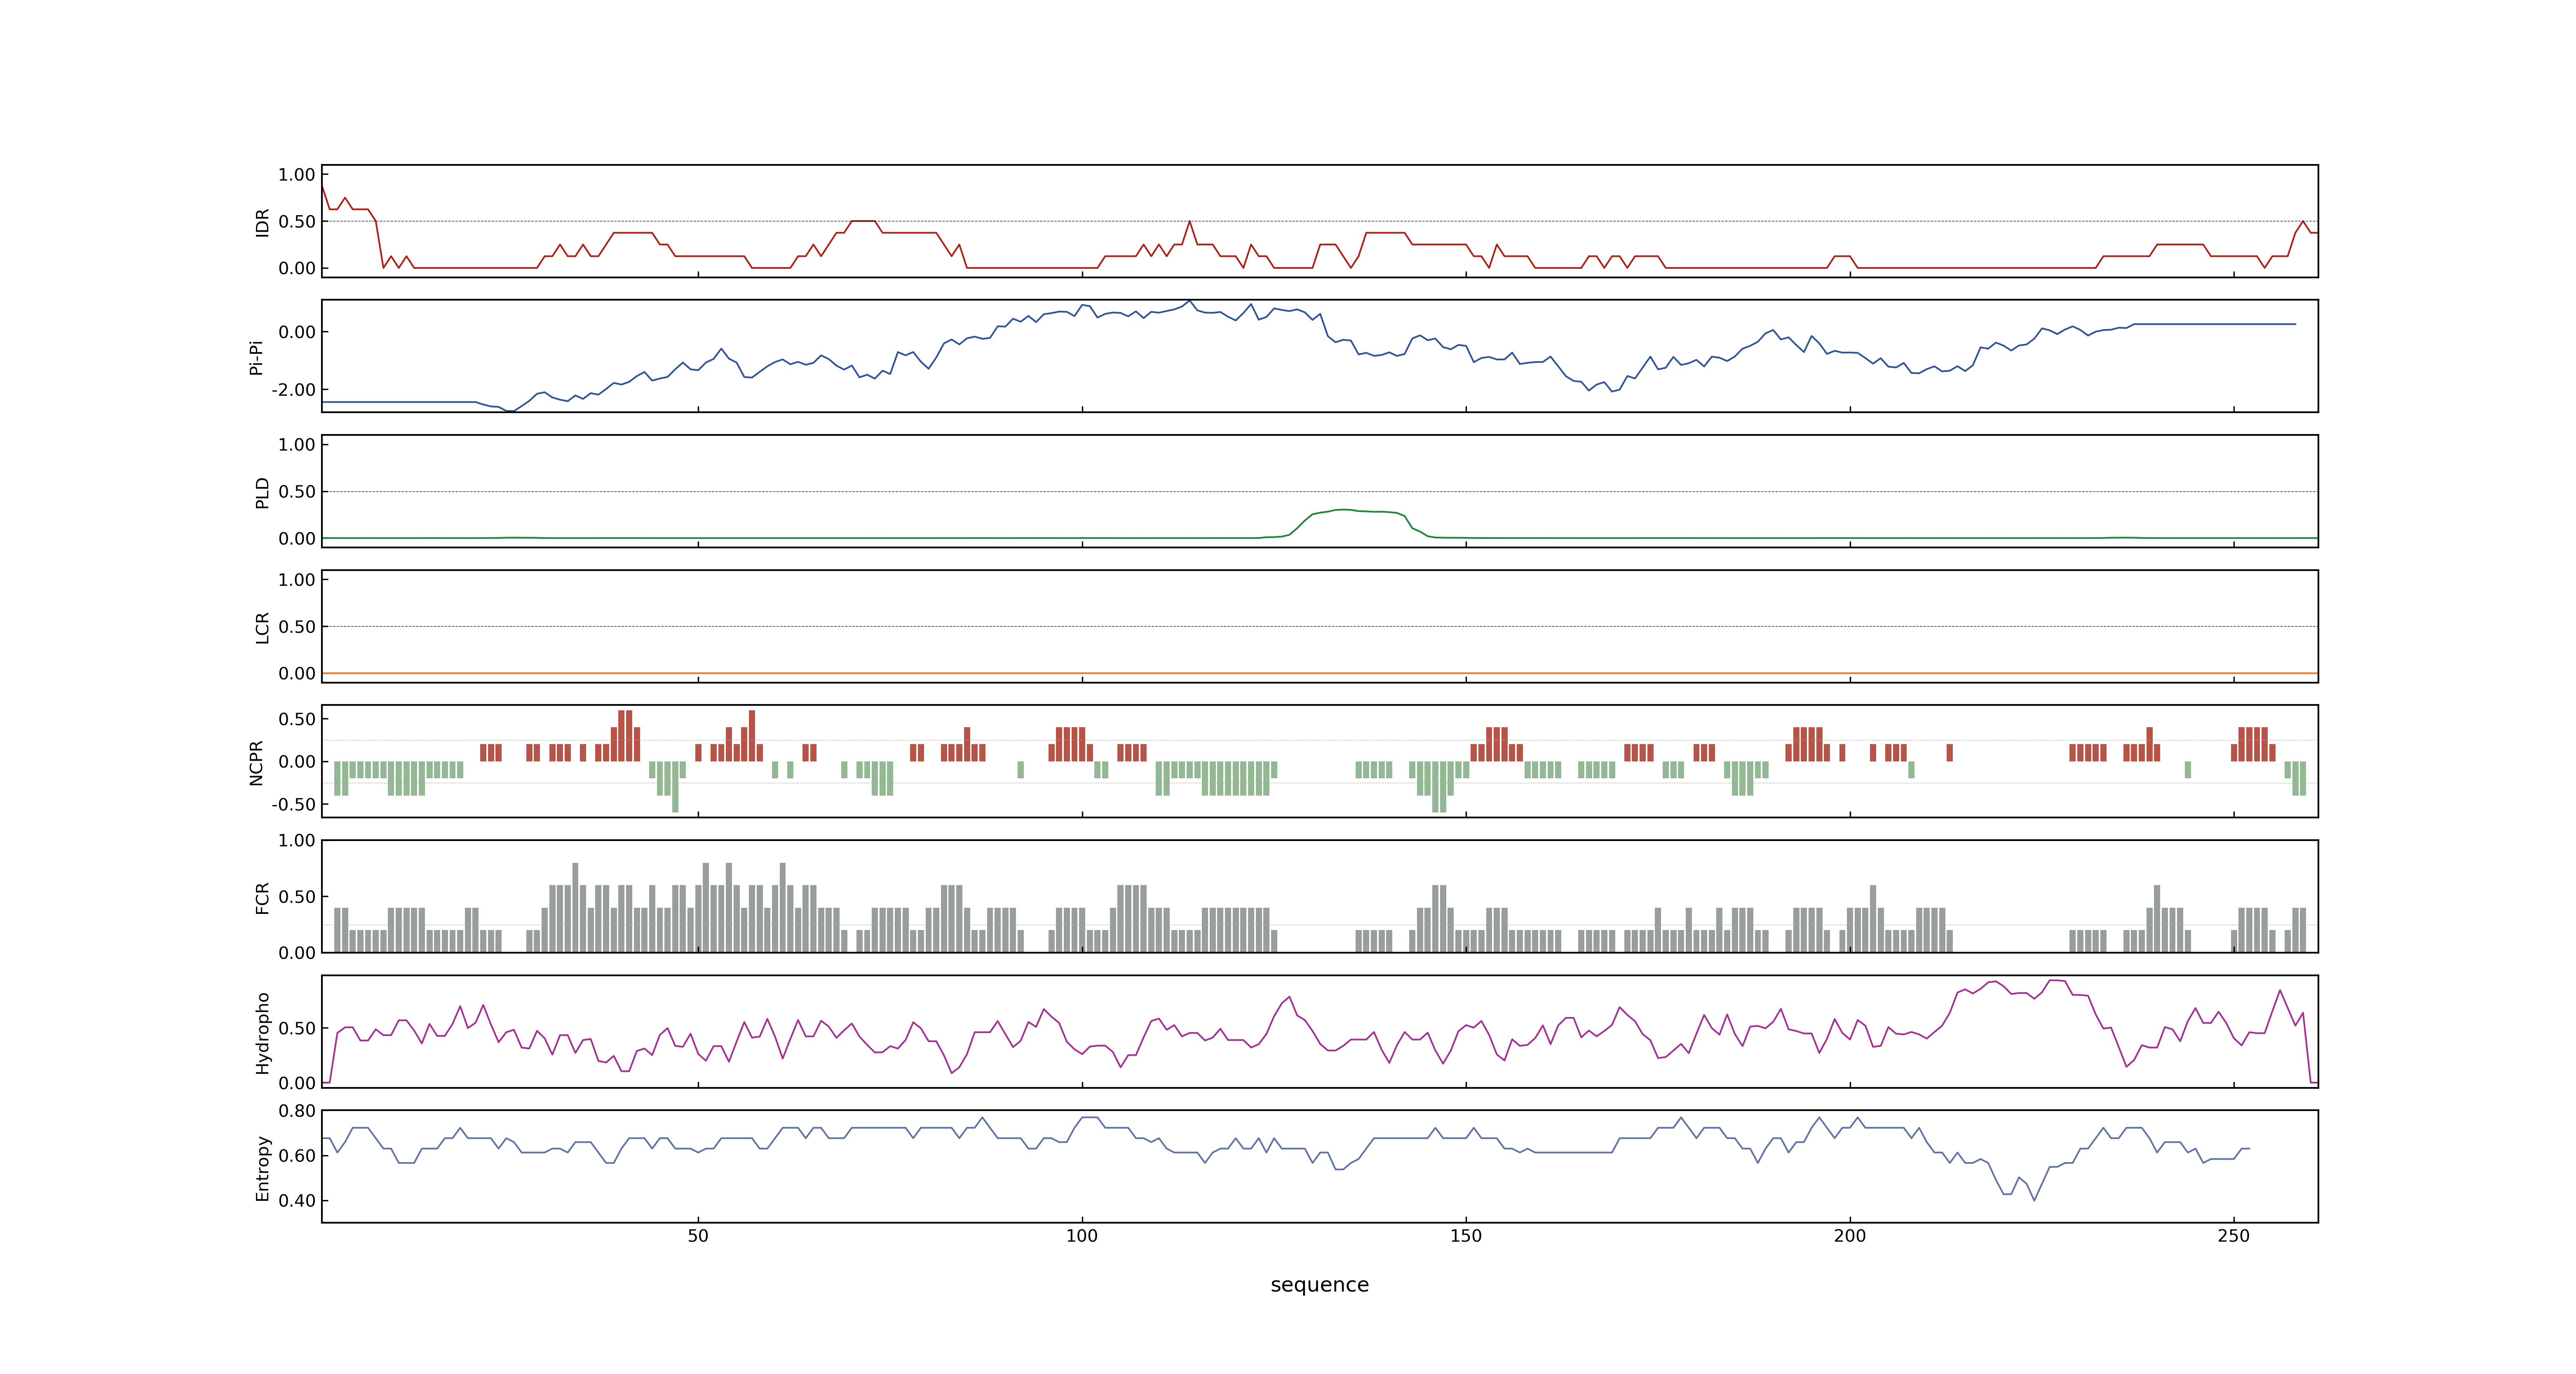Click the 0.50 tick on NCPR axis
Image resolution: width=2576 pixels, height=1374 pixels.
pos(297,719)
